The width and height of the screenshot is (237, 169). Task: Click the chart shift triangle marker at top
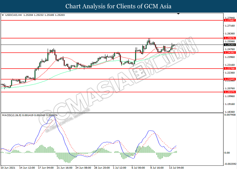tap(178, 14)
